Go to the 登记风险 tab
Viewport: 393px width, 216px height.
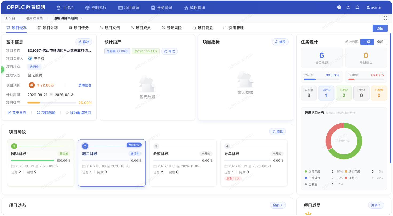pos(172,28)
